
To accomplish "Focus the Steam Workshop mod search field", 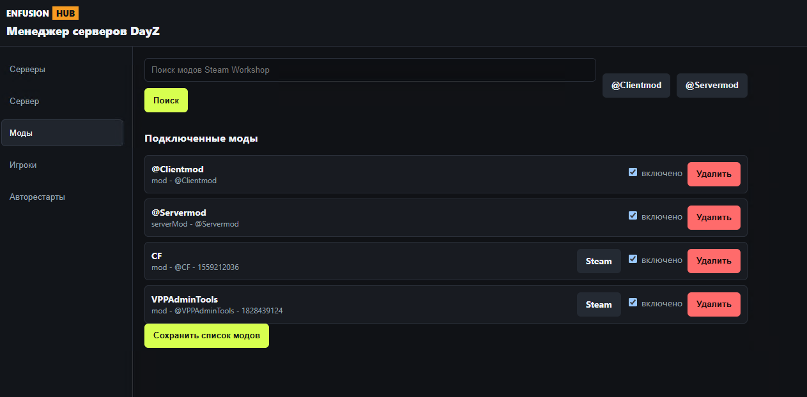I will 370,70.
